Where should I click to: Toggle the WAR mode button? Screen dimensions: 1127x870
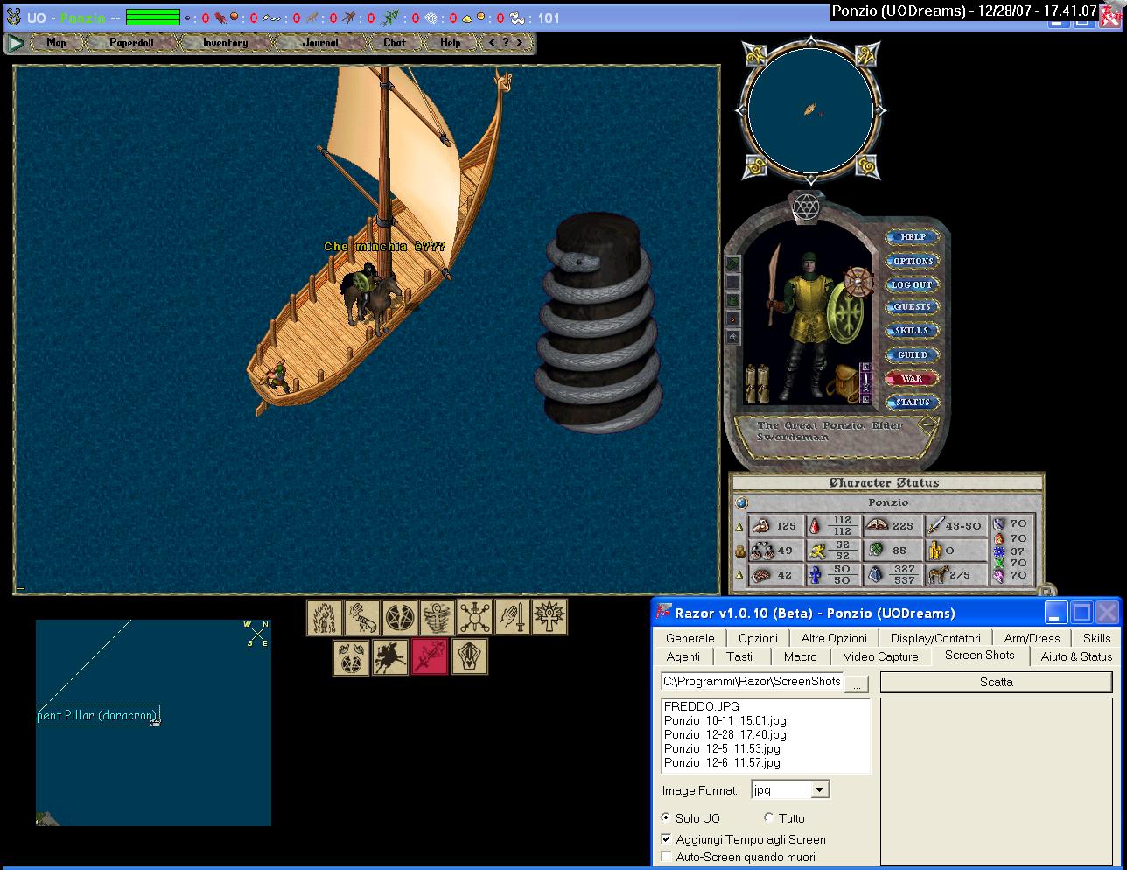[x=912, y=379]
